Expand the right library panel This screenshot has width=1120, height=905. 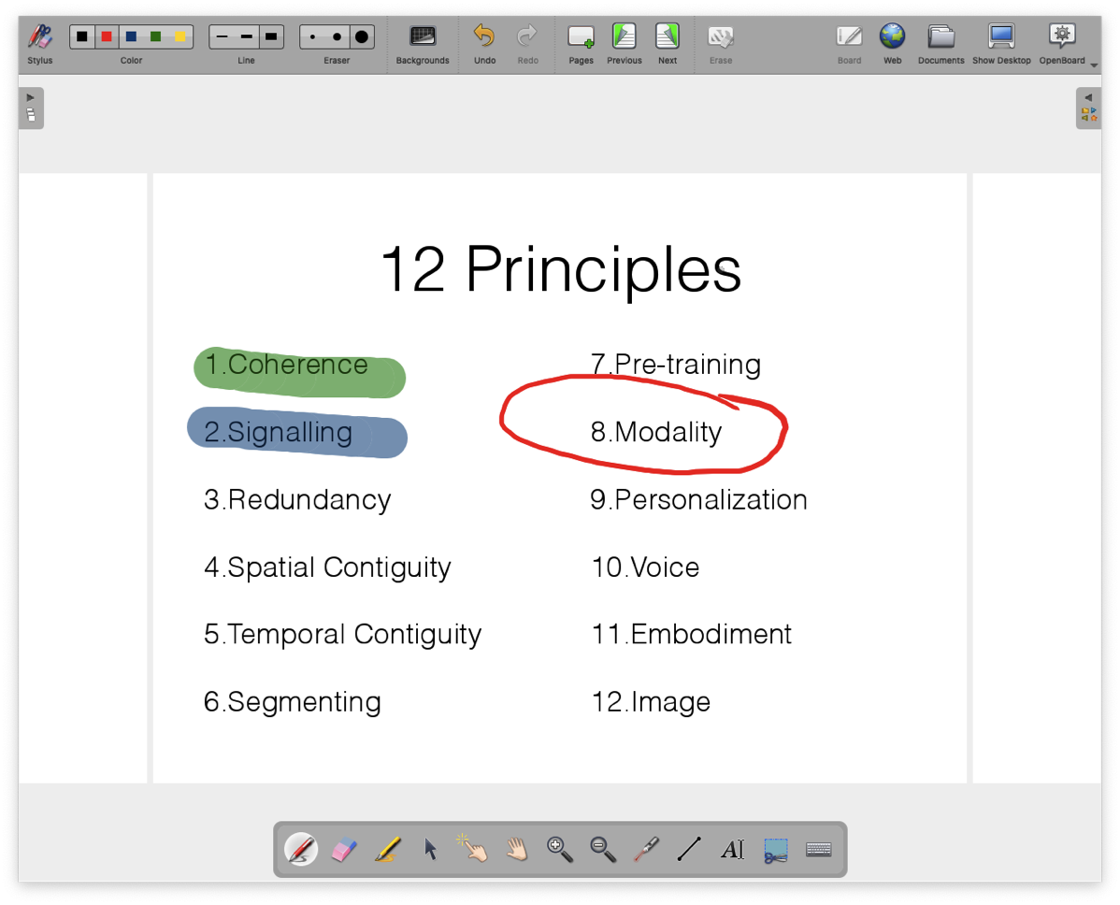1088,108
